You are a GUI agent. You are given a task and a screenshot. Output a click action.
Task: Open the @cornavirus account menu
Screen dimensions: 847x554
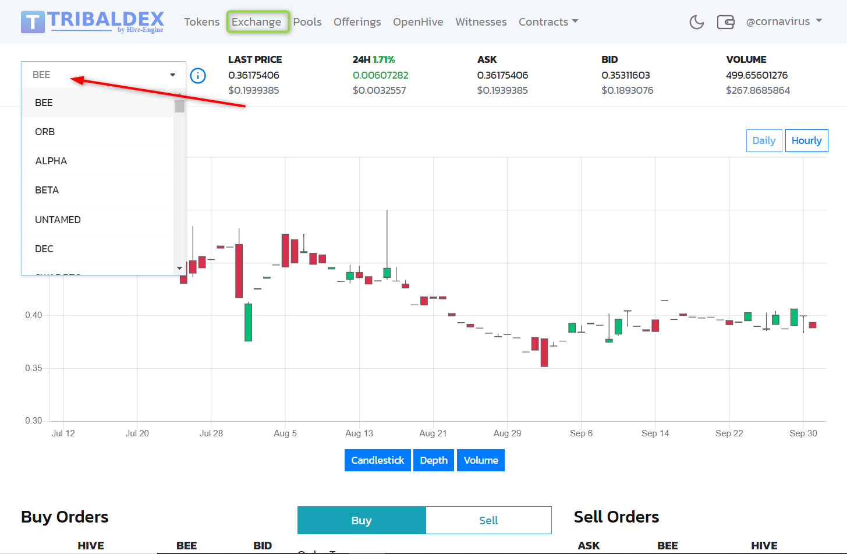784,22
